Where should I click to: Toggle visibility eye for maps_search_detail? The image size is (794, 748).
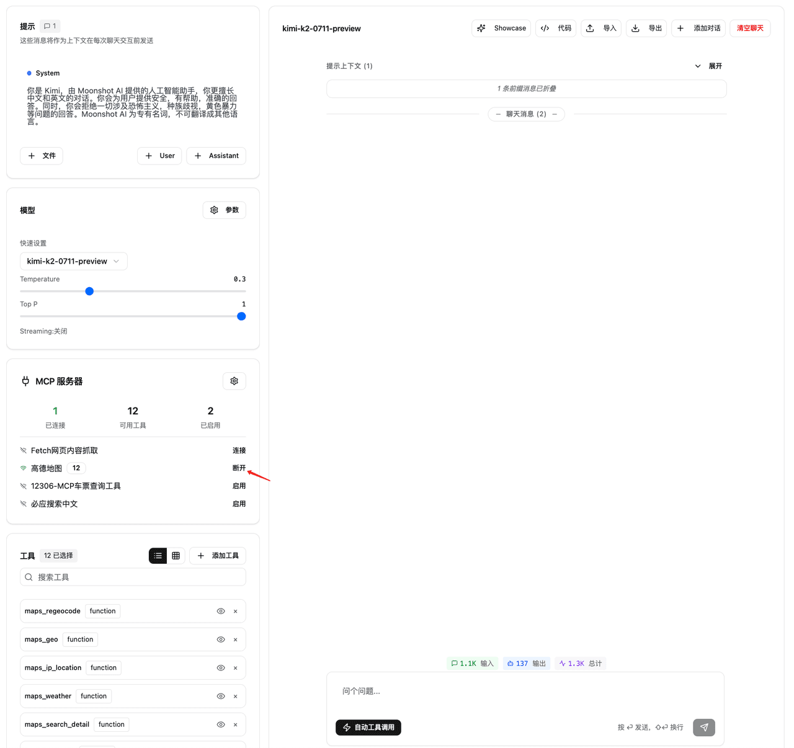[221, 724]
